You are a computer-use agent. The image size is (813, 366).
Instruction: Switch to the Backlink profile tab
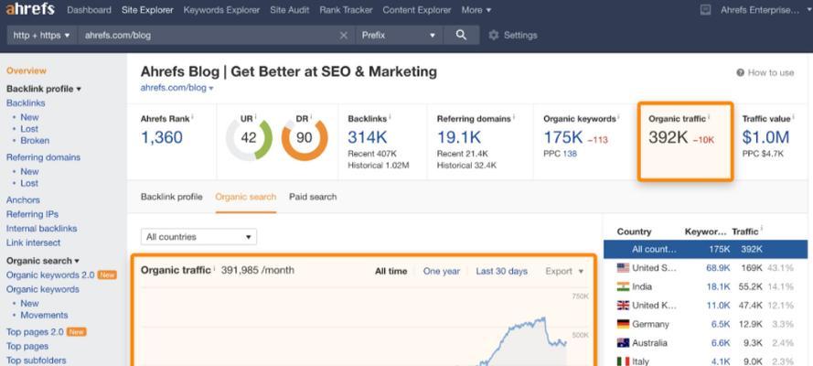tap(172, 197)
